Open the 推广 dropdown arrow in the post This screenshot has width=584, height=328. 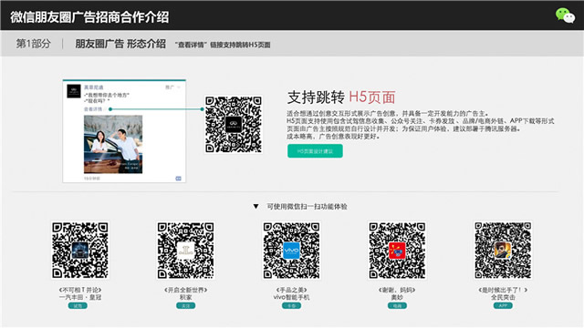pos(179,87)
